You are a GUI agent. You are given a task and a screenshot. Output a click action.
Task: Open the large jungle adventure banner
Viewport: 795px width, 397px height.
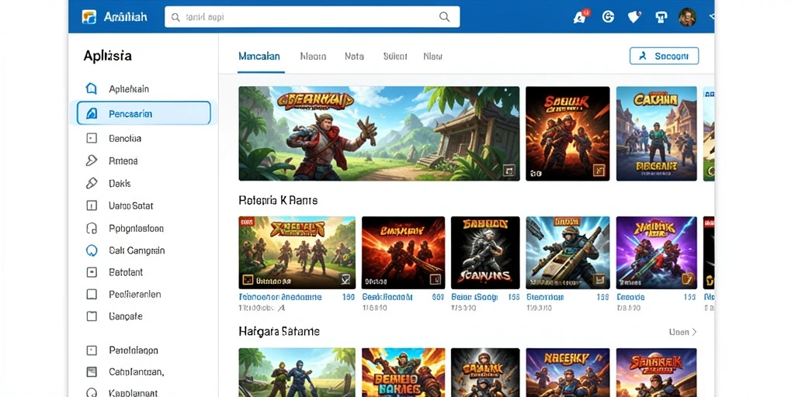click(379, 133)
